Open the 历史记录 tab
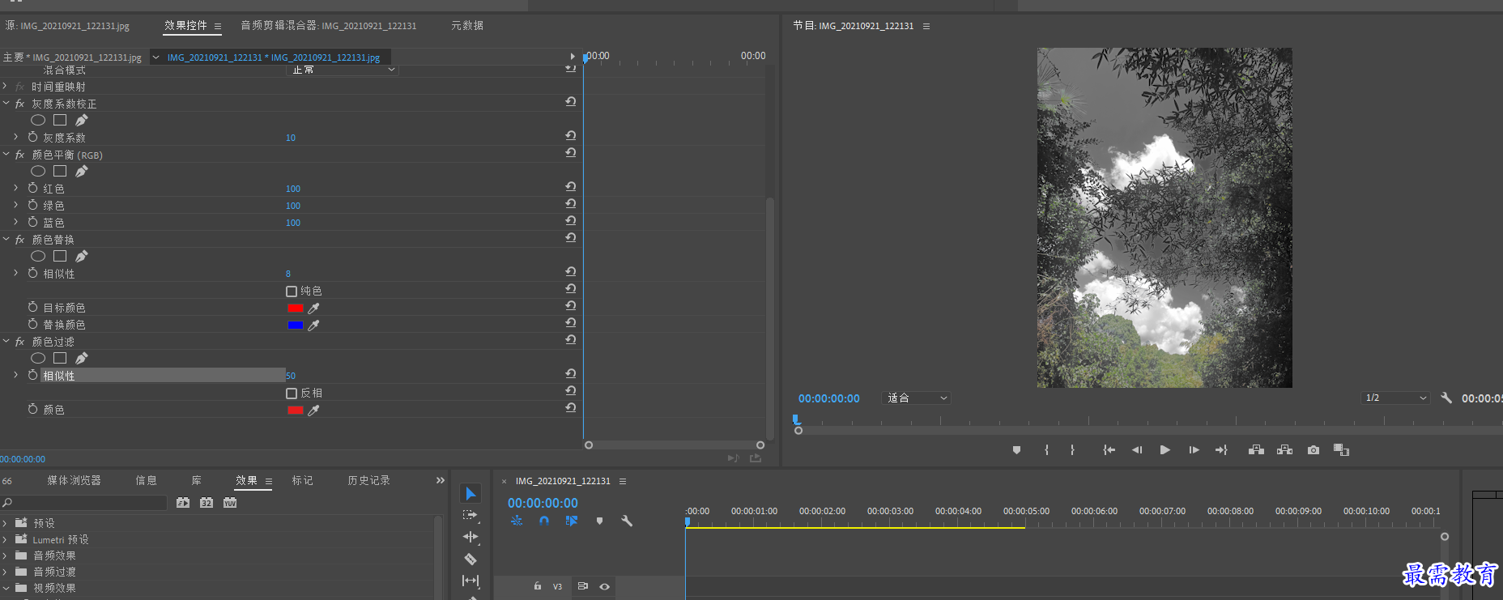The width and height of the screenshot is (1503, 600). [x=368, y=481]
